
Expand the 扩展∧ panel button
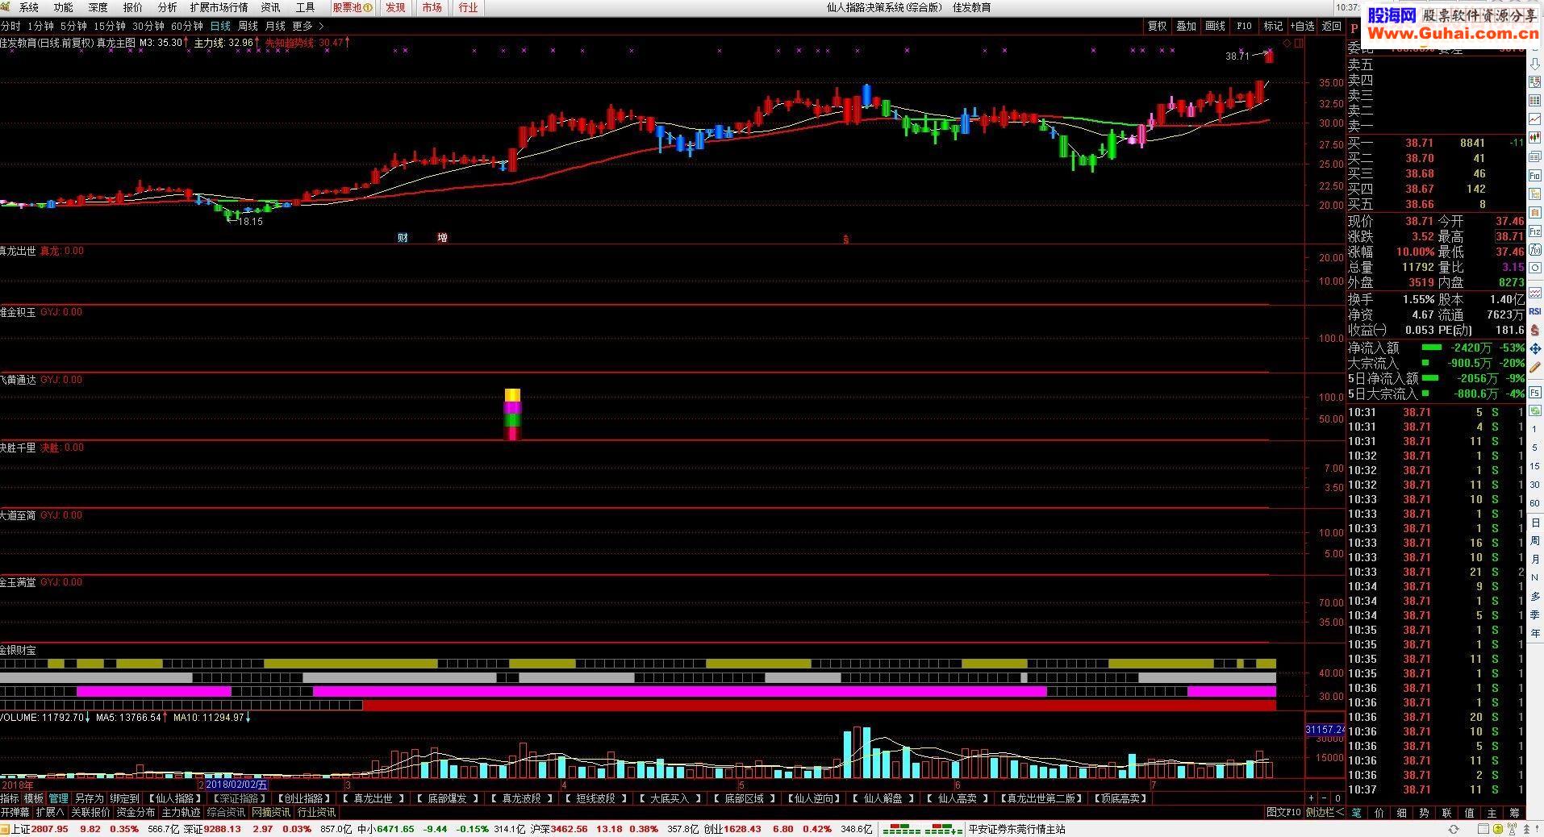click(50, 812)
